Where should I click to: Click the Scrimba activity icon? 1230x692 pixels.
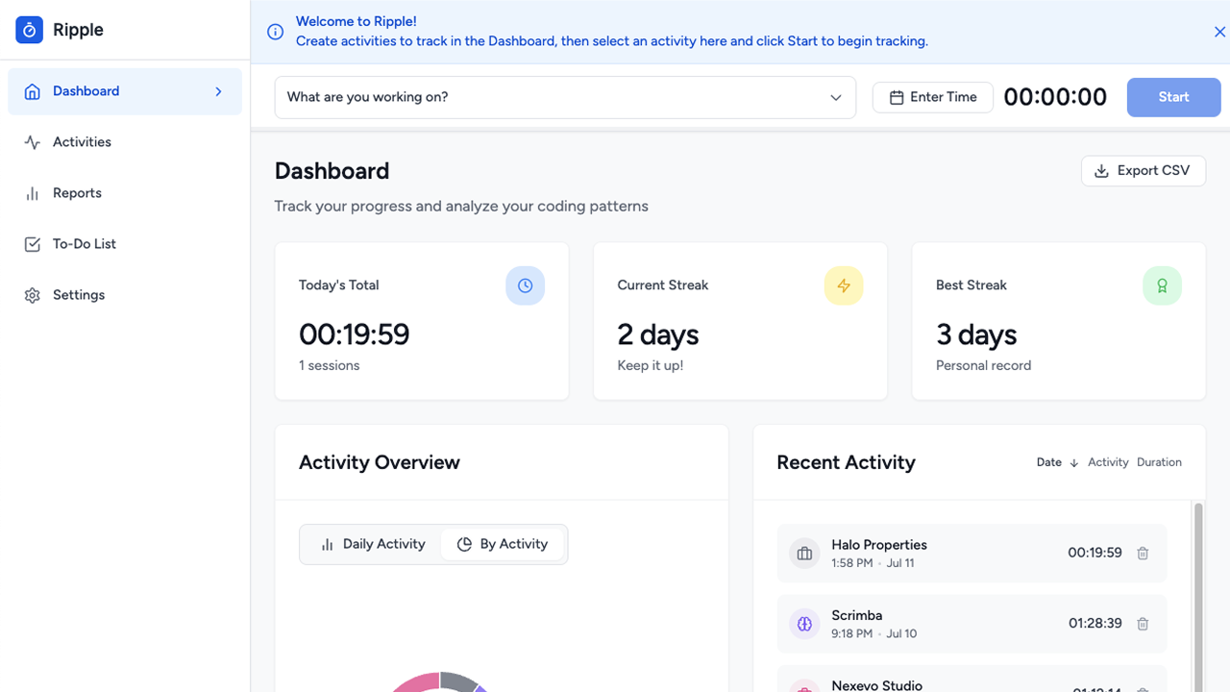click(x=804, y=624)
